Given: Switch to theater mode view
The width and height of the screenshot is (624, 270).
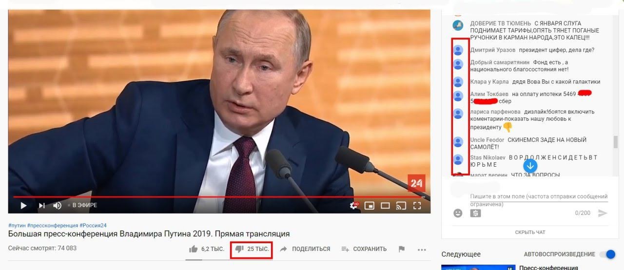Looking at the screenshot, I should pos(385,205).
